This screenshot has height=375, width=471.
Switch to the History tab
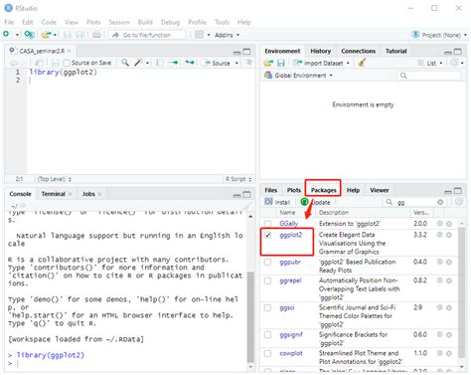coord(320,51)
